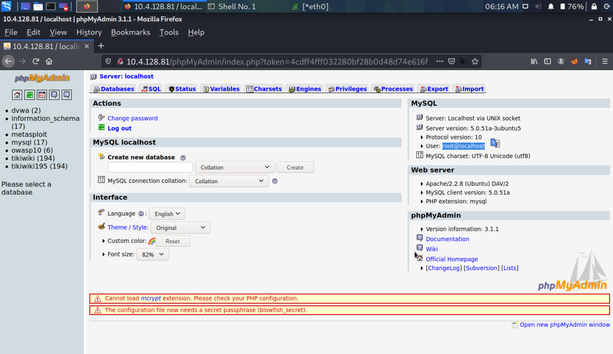Switch to the Export tab
The image size is (613, 354).
coord(433,89)
